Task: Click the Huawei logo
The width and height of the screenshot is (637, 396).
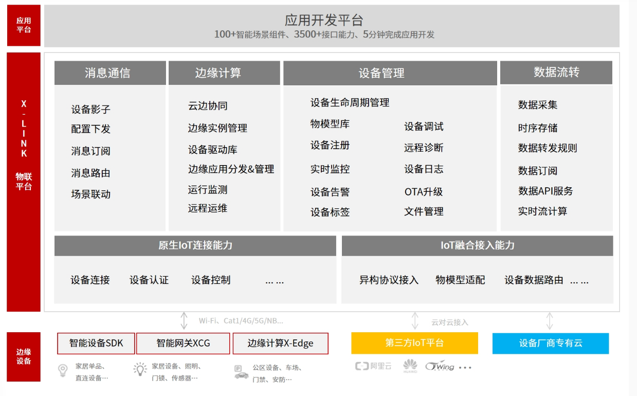Action: click(410, 366)
